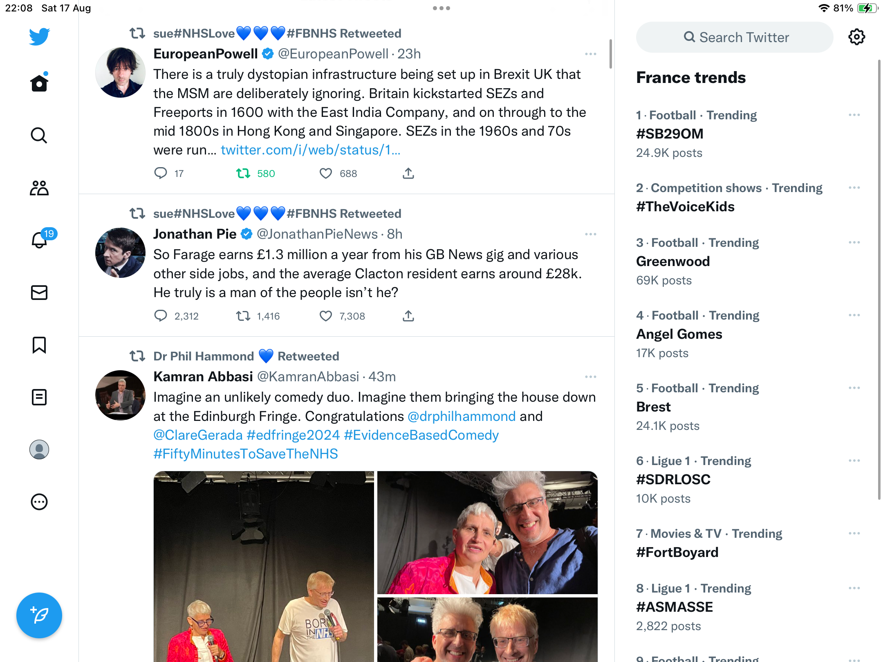Compose a new tweet
883x662 pixels.
click(39, 615)
